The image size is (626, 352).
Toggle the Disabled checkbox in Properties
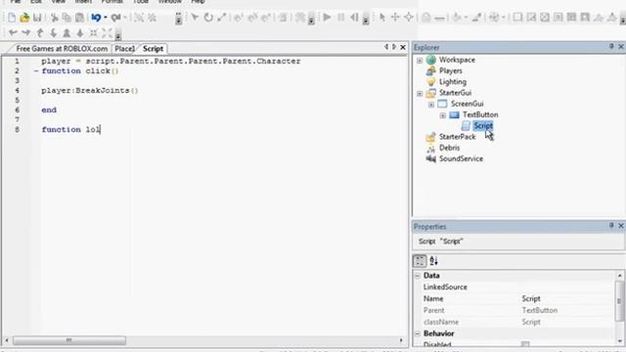point(525,344)
